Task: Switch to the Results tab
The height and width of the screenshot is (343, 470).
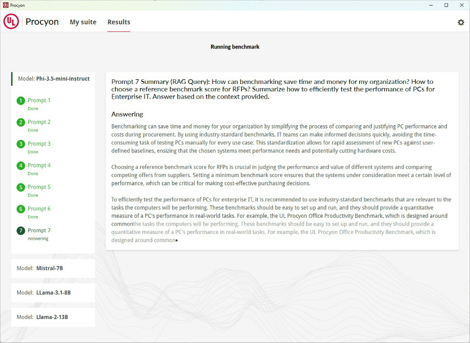Action: pyautogui.click(x=119, y=22)
